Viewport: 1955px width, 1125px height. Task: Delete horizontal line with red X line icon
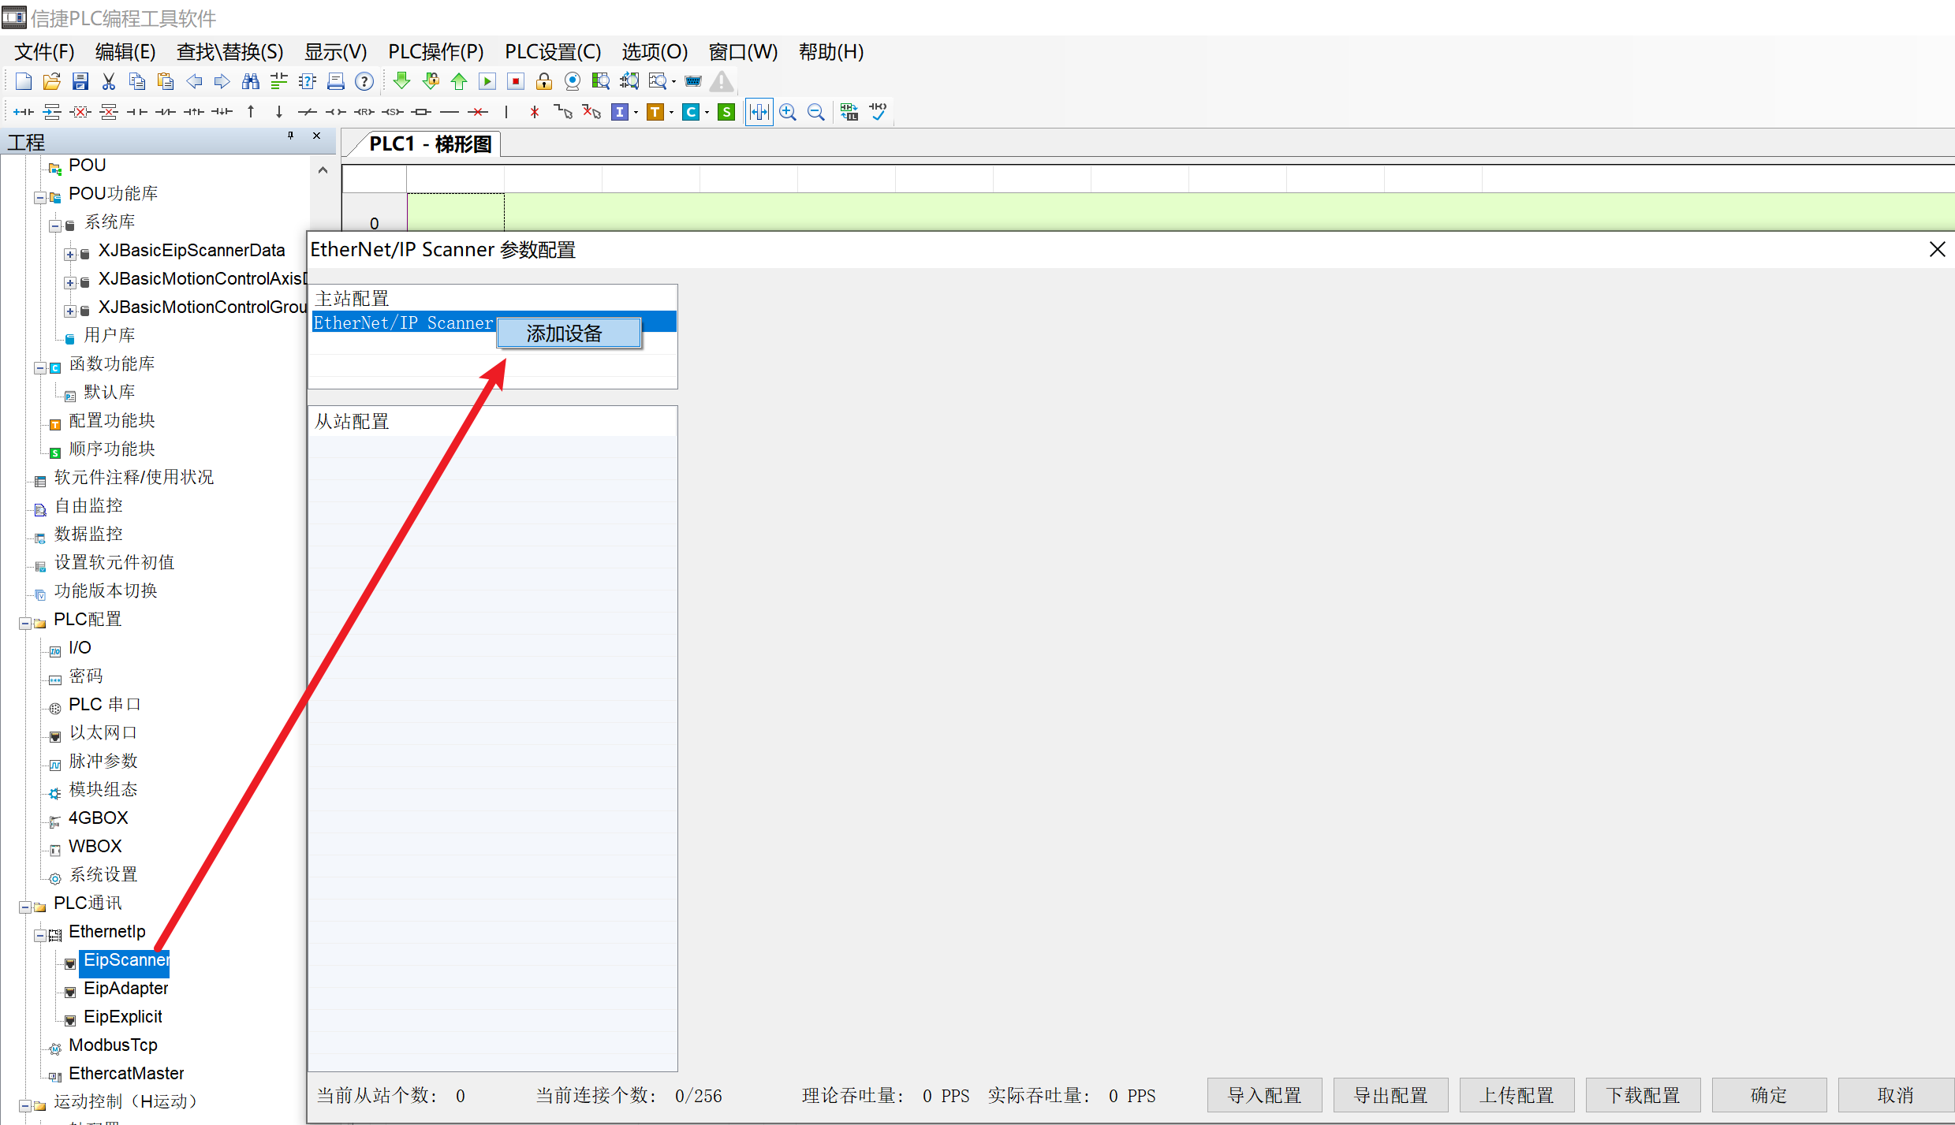click(478, 112)
